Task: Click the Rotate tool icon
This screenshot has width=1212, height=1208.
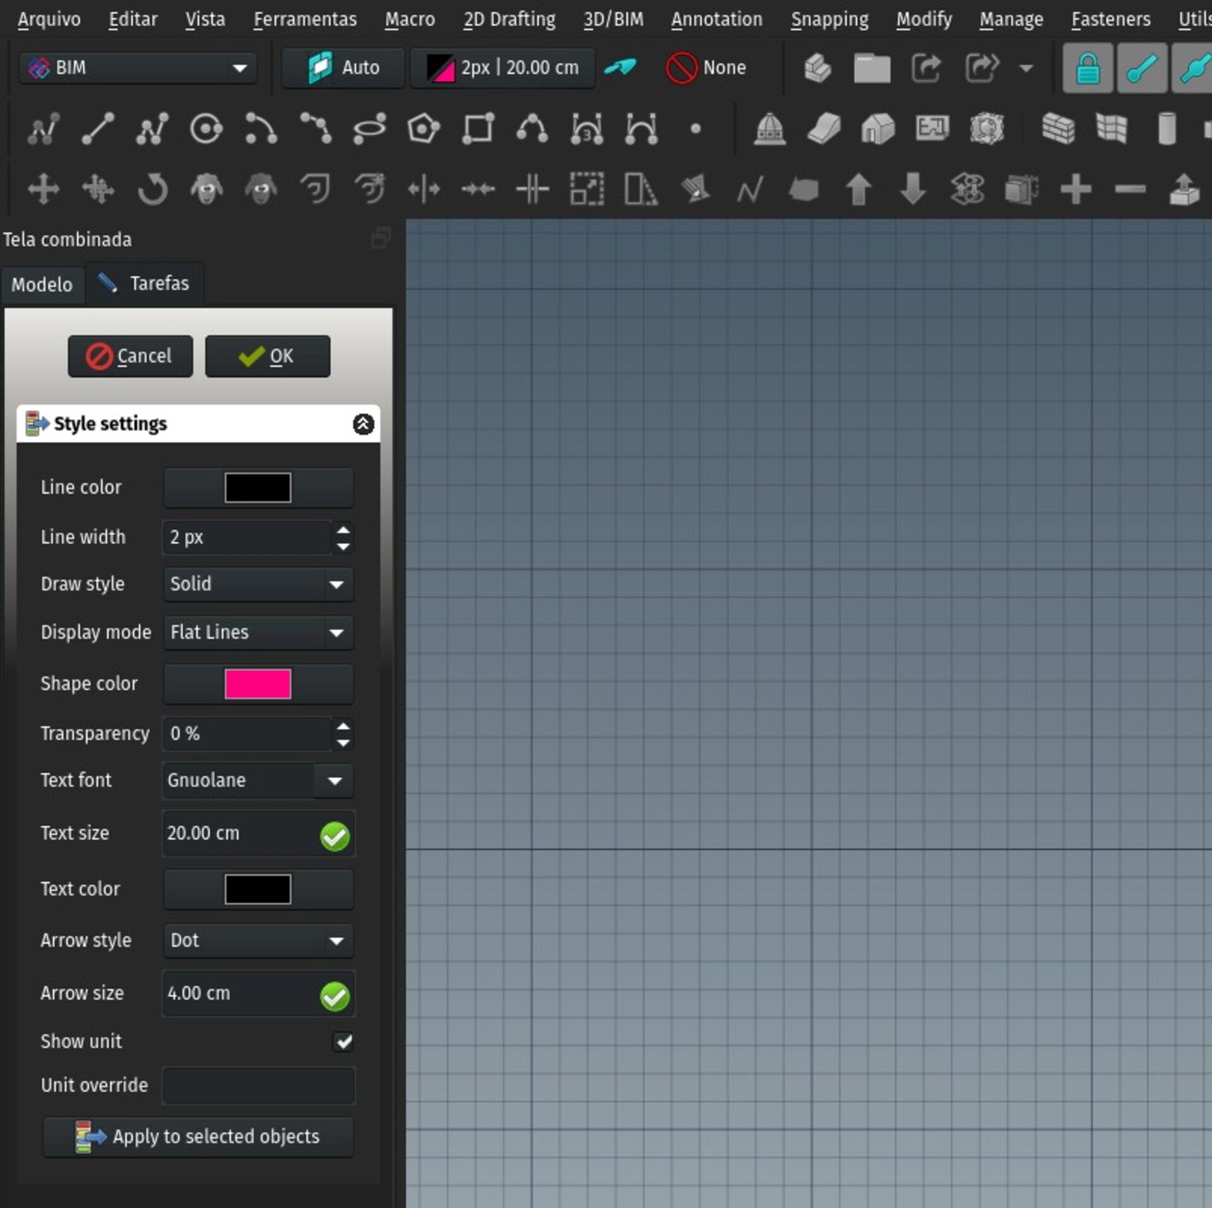Action: [x=152, y=189]
